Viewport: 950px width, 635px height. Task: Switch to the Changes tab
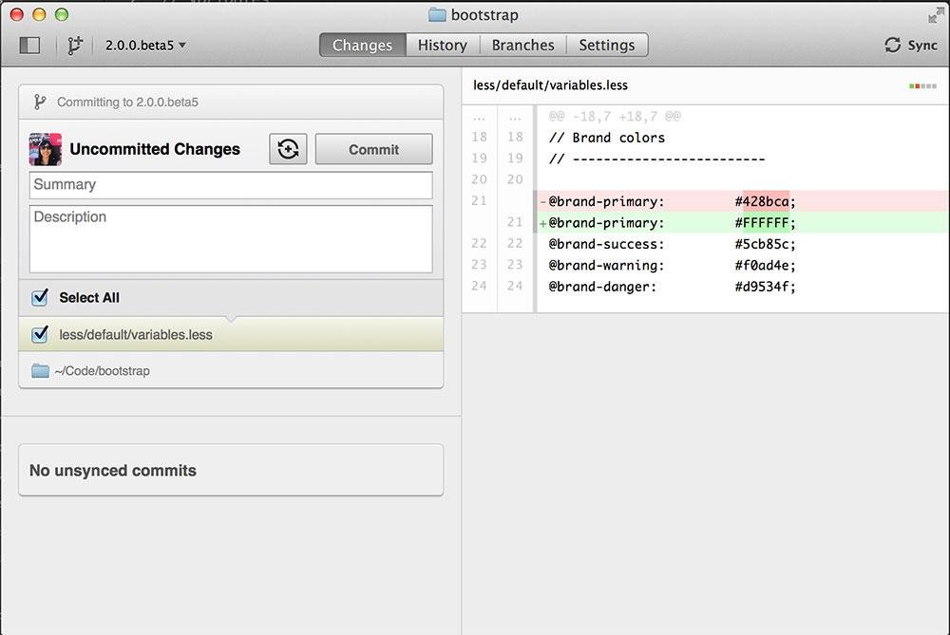pos(362,46)
